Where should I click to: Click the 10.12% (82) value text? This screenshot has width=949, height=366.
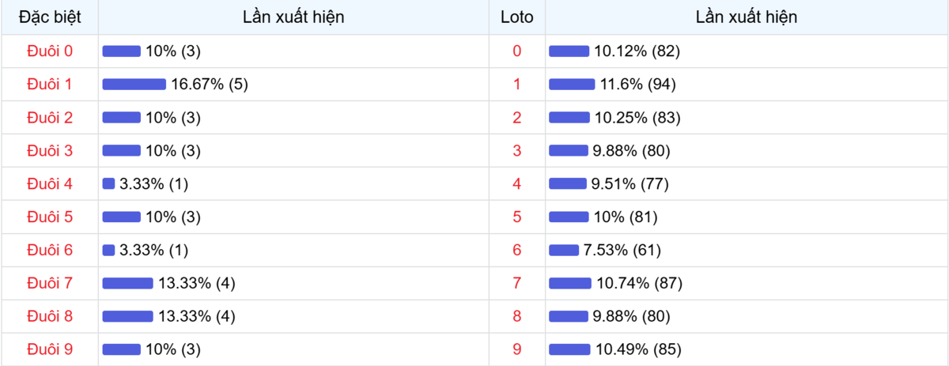coord(637,51)
